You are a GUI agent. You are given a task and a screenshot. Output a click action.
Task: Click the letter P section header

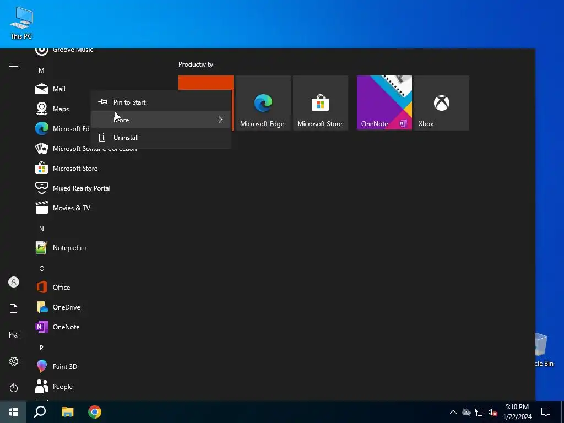(x=41, y=348)
